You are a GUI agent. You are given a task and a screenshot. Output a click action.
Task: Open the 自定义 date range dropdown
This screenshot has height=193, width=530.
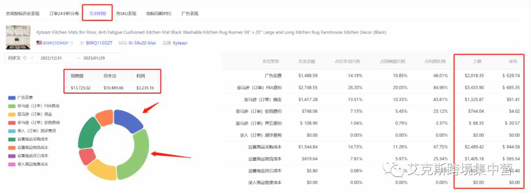(20, 58)
